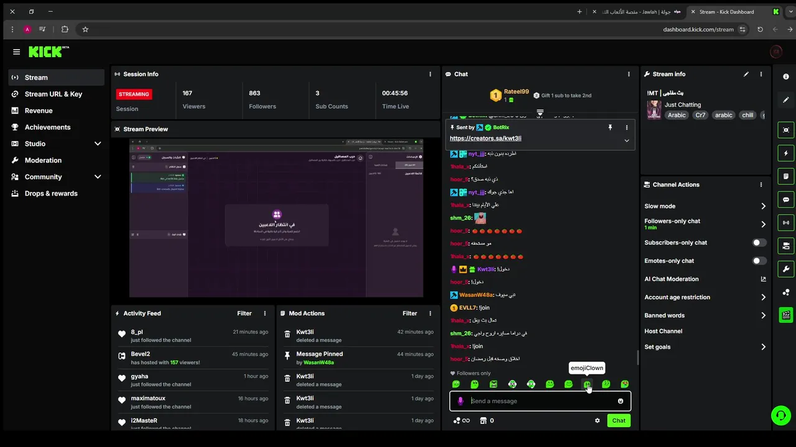Click the heart-eyes emote at row end
The image size is (796, 447).
(624, 384)
